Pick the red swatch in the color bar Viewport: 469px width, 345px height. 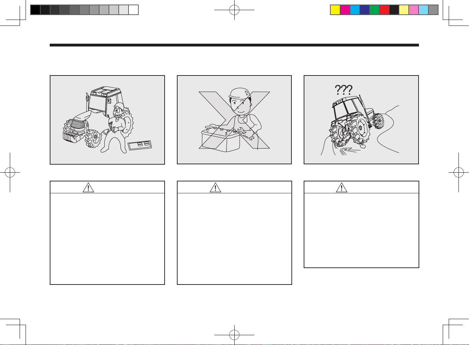click(x=384, y=10)
